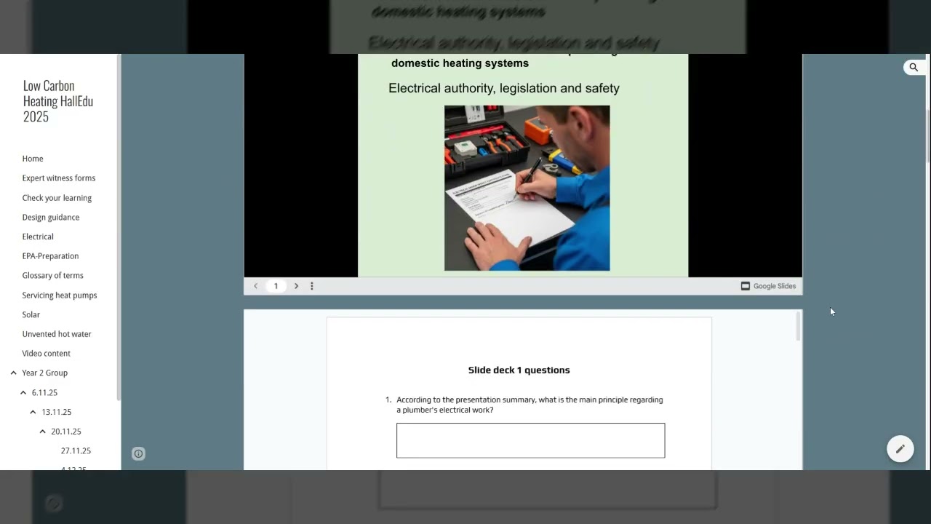Click the 'Slide deck 1 questions' heading
The width and height of the screenshot is (931, 524).
click(x=519, y=370)
